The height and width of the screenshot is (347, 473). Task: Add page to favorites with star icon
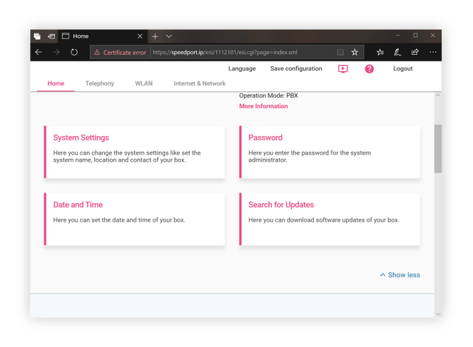click(355, 52)
